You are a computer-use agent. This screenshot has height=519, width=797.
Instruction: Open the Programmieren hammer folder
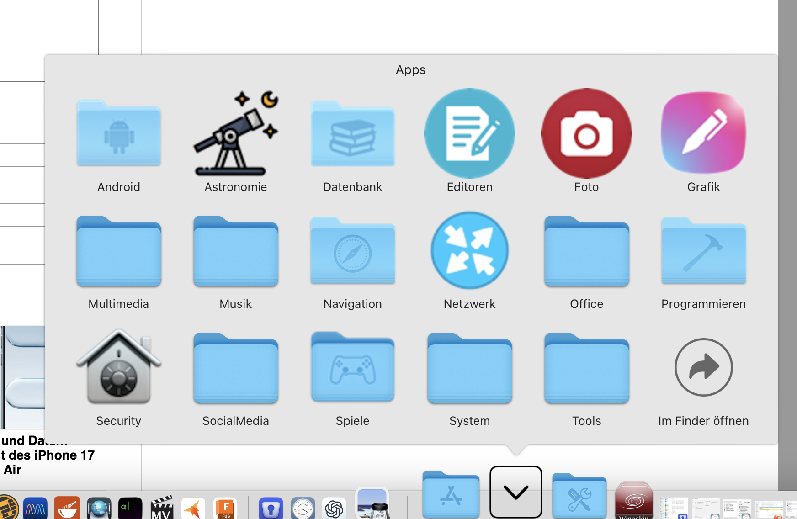coord(703,251)
